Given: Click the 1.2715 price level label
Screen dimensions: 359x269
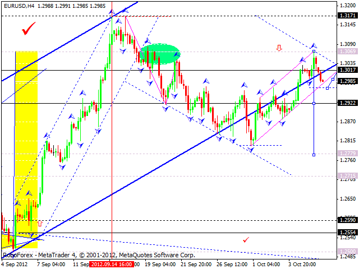Looking at the screenshot, I should tap(348, 176).
